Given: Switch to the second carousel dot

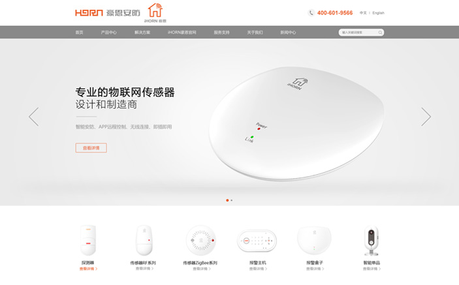Looking at the screenshot, I should tap(232, 200).
